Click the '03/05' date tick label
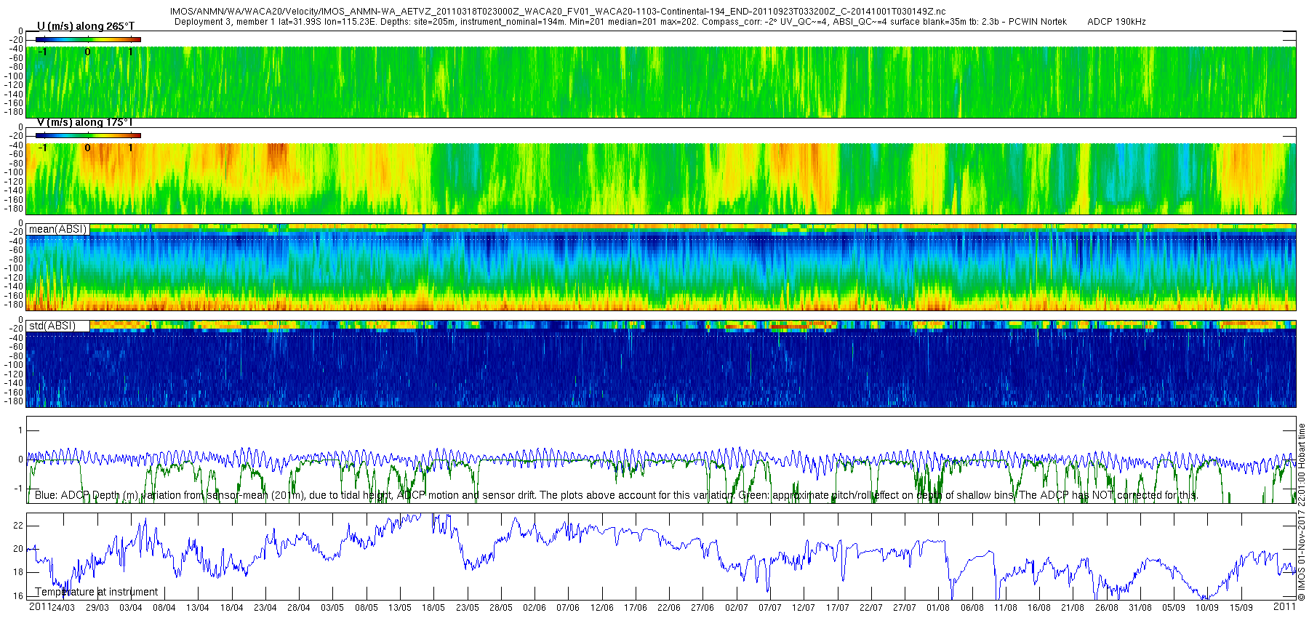This screenshot has height=618, width=1309. click(332, 608)
